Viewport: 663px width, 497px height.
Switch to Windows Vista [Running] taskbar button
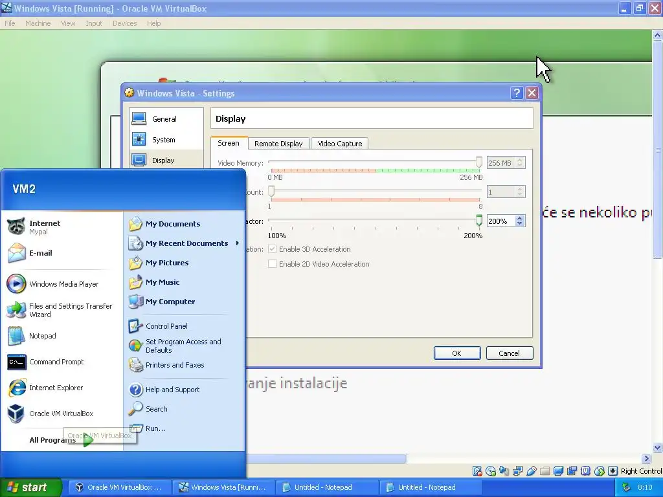coord(223,487)
